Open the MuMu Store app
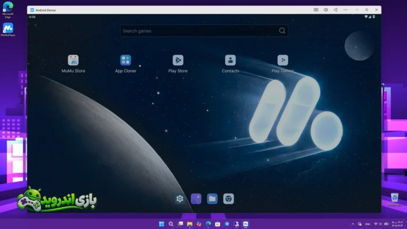Viewport: 407px width, 229px height. pyautogui.click(x=73, y=60)
